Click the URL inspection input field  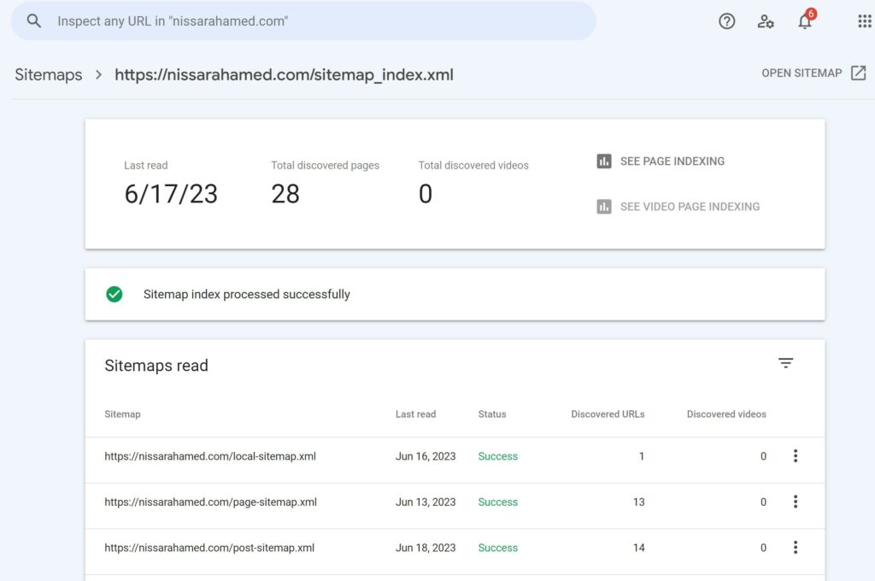pyautogui.click(x=256, y=21)
